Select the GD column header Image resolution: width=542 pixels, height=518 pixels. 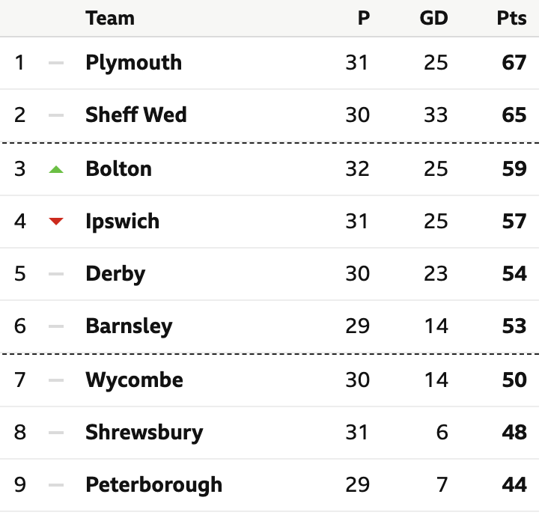[433, 18]
